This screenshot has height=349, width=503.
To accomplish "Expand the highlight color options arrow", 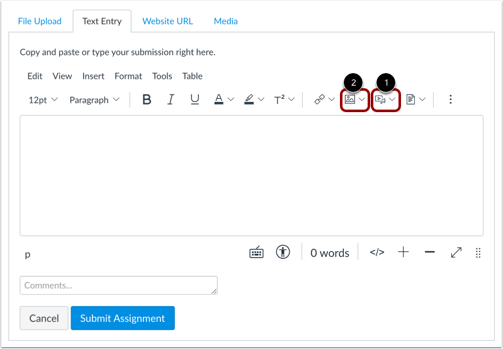I will coord(261,100).
